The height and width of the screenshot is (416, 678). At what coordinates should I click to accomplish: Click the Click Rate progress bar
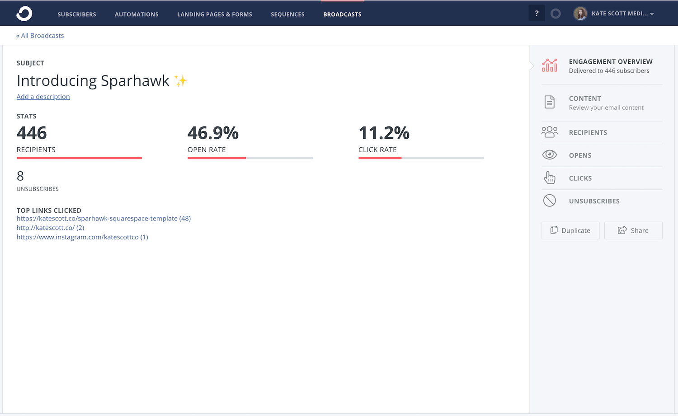[421, 158]
